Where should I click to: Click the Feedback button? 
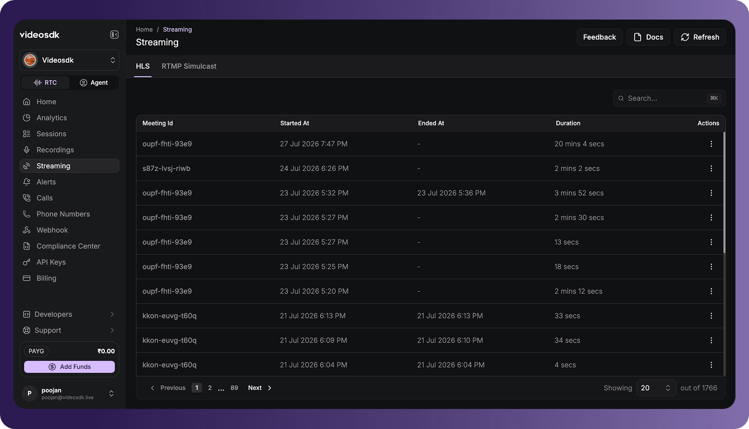coord(600,37)
